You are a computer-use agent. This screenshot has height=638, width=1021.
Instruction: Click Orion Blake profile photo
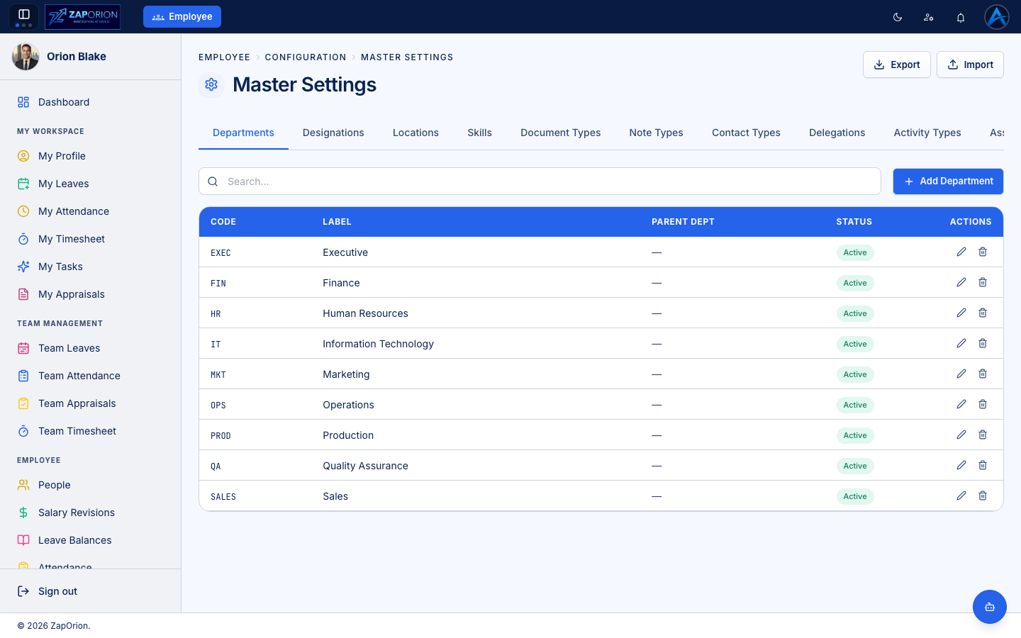point(26,57)
